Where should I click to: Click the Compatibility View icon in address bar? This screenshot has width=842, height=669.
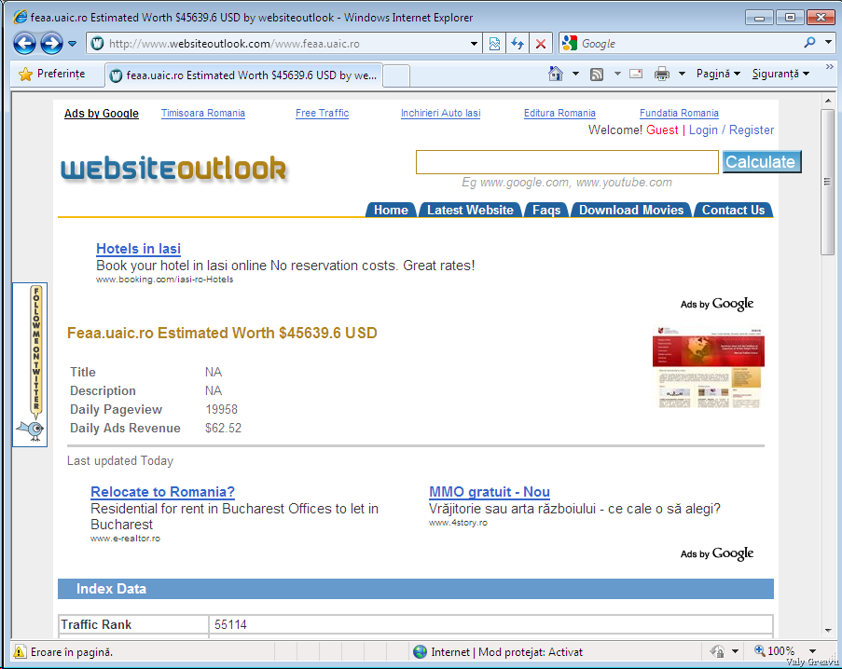click(494, 44)
